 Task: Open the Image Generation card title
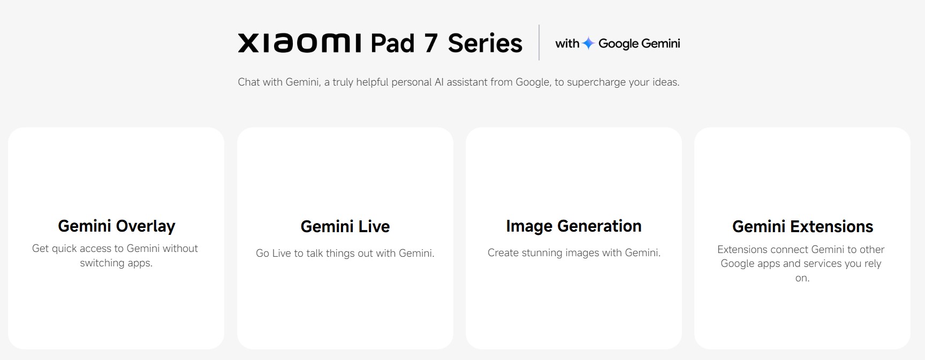coord(573,226)
